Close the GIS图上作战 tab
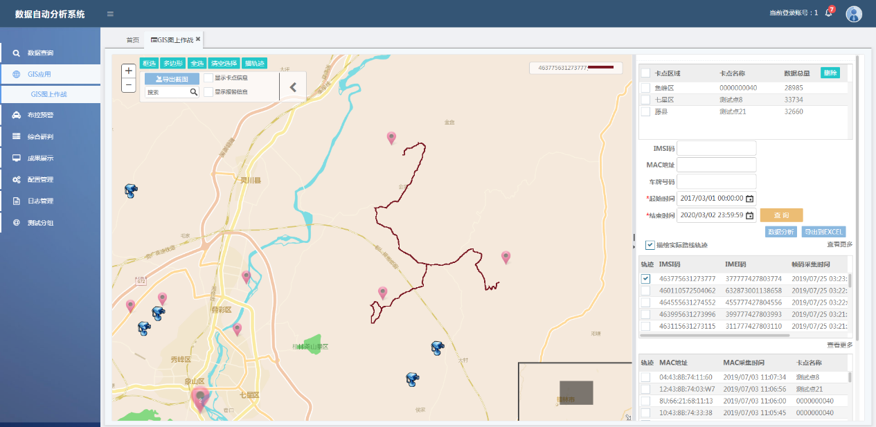Screen dimensions: 876x427 (x=198, y=39)
